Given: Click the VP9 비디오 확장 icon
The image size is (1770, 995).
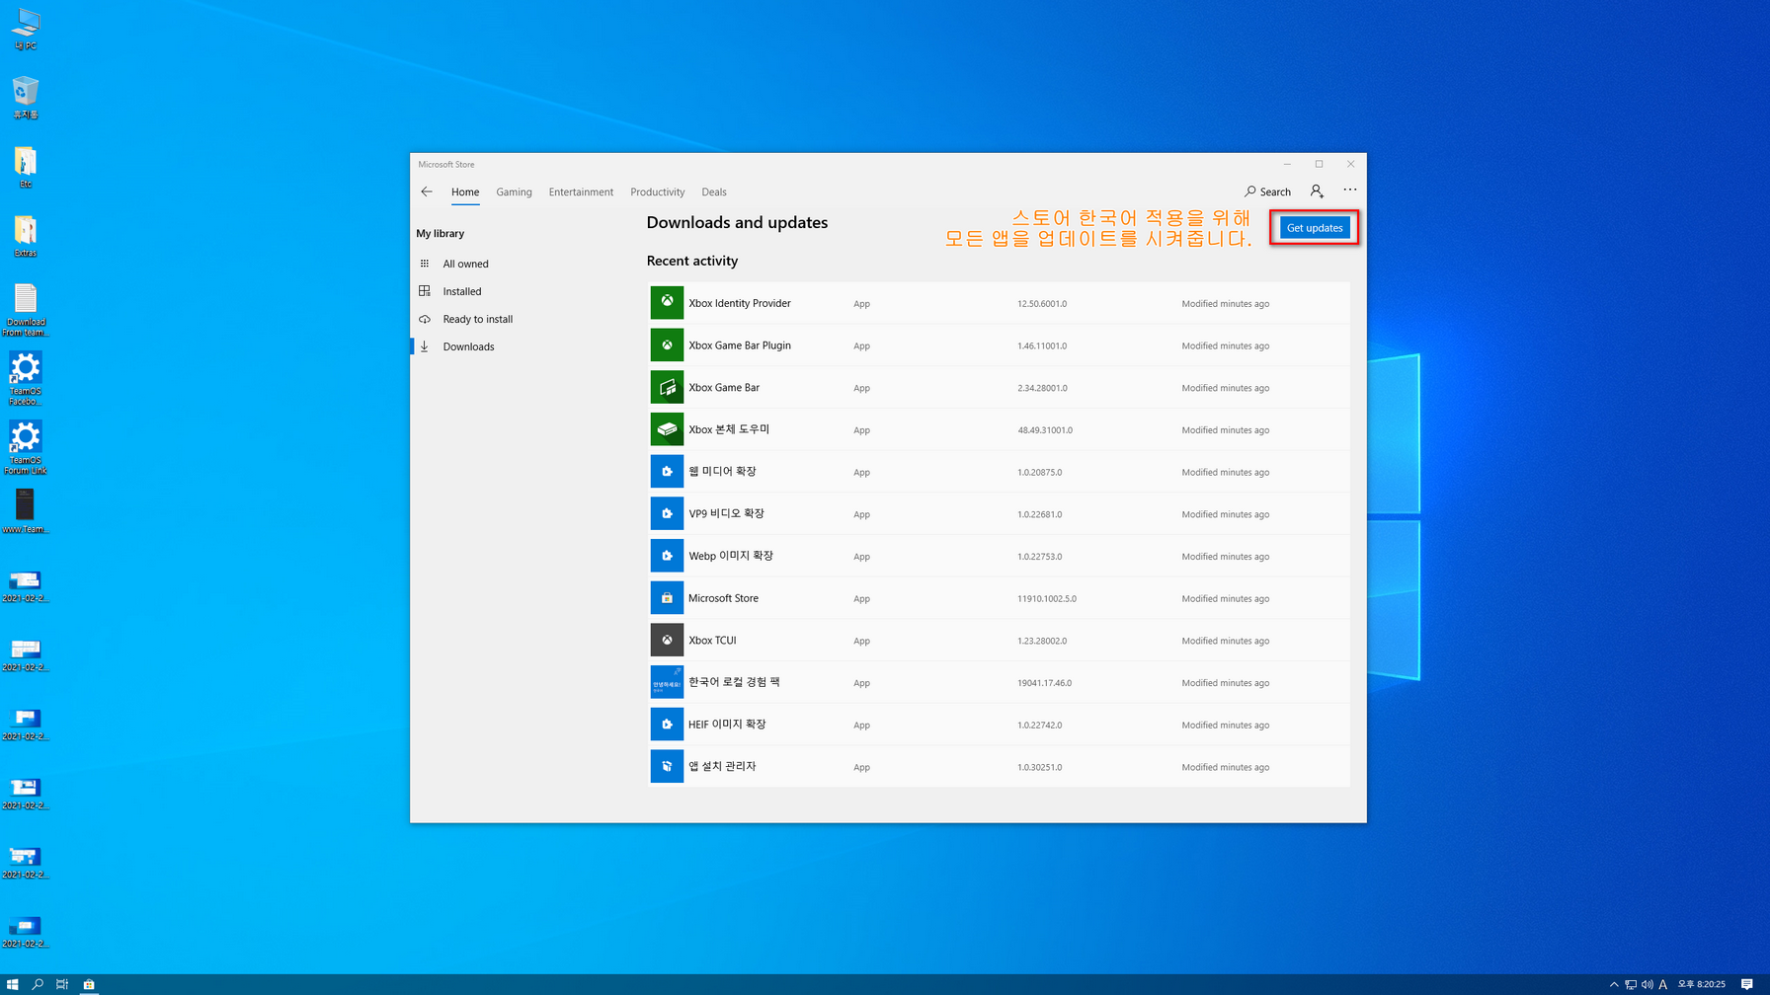Looking at the screenshot, I should click(x=667, y=513).
